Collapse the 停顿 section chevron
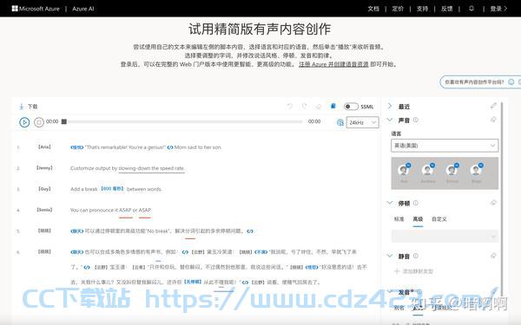The width and height of the screenshot is (521, 325). click(390, 203)
